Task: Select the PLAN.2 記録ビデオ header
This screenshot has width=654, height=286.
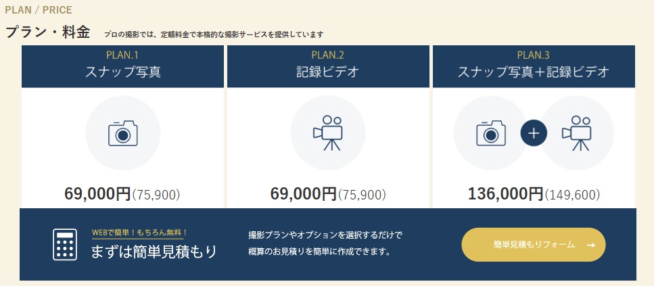Action: tap(328, 66)
